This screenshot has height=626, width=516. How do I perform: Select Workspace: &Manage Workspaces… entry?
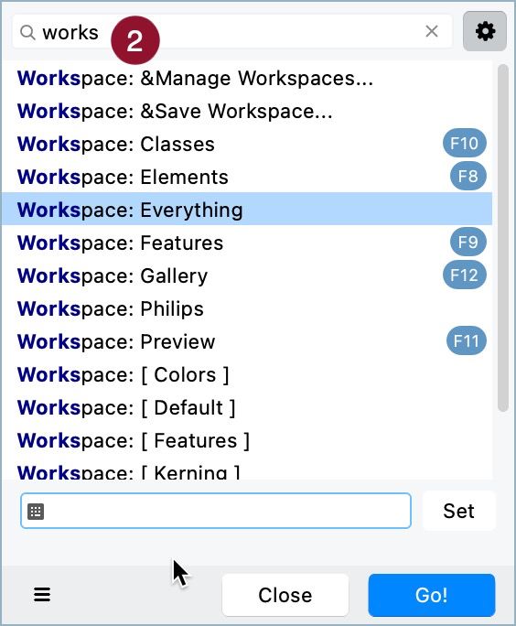(247, 79)
